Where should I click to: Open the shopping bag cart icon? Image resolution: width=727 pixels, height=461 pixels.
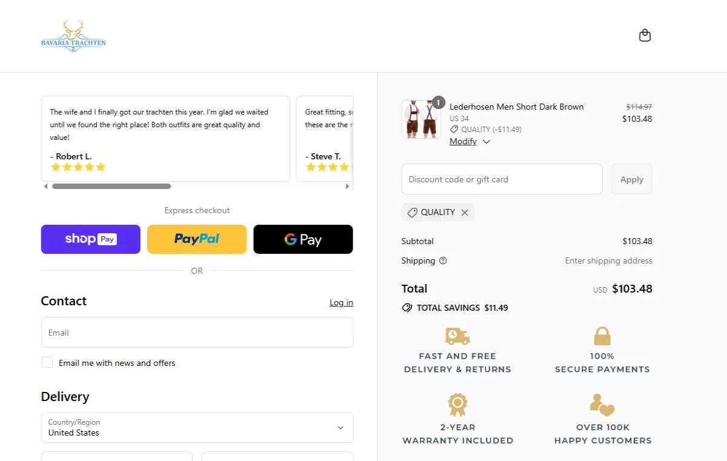645,36
